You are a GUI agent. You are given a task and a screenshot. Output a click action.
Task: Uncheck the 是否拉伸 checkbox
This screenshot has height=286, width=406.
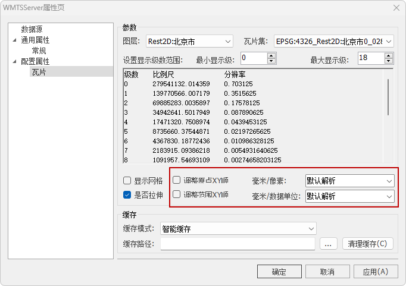pyautogui.click(x=127, y=194)
